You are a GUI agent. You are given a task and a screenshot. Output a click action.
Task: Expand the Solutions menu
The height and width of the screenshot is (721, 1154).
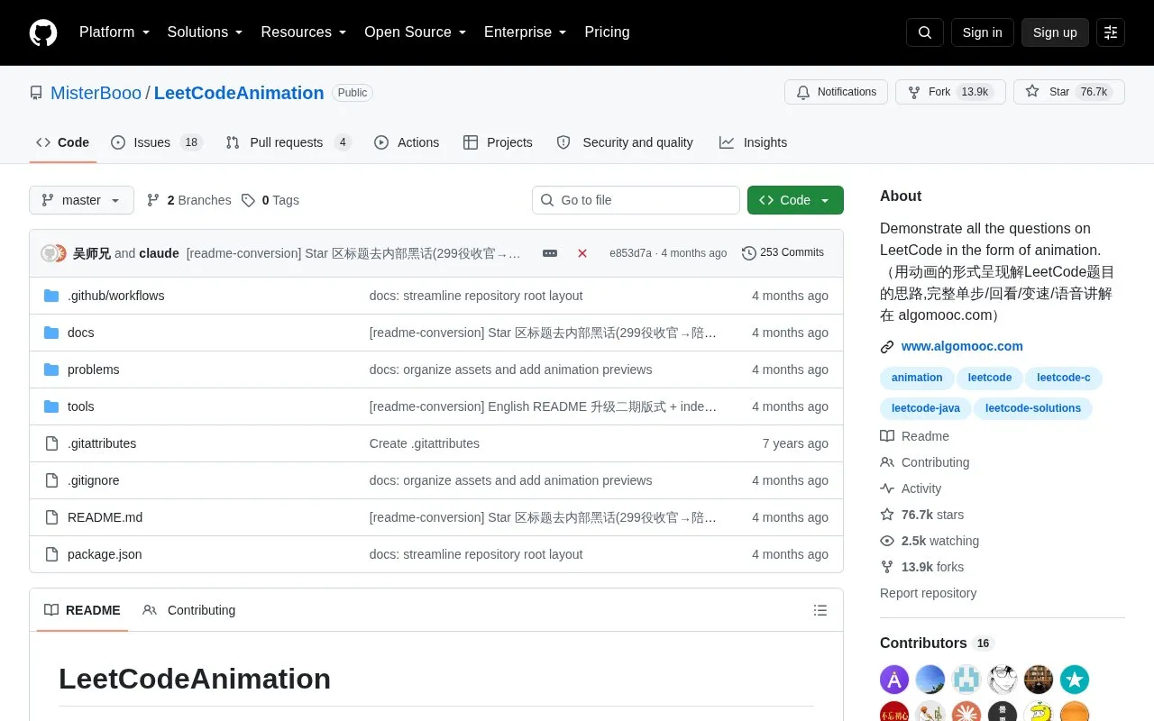[x=206, y=32]
